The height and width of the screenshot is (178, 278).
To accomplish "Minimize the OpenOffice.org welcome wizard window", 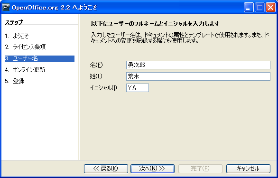I will [249, 8].
